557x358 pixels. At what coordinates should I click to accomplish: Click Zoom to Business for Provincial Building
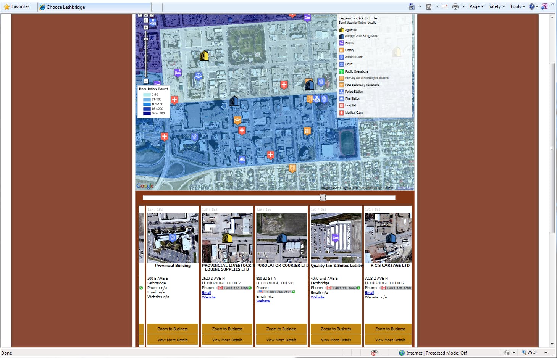tap(173, 329)
